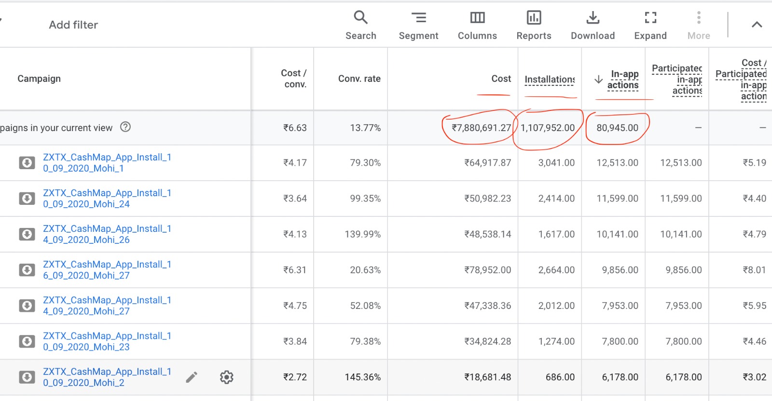Sort by Cost / Participated in-app action column
Image resolution: width=772 pixels, height=401 pixels.
741,80
